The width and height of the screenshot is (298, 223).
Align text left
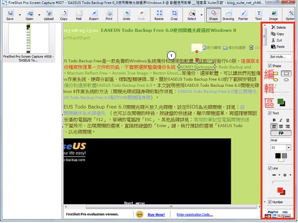[274, 126]
